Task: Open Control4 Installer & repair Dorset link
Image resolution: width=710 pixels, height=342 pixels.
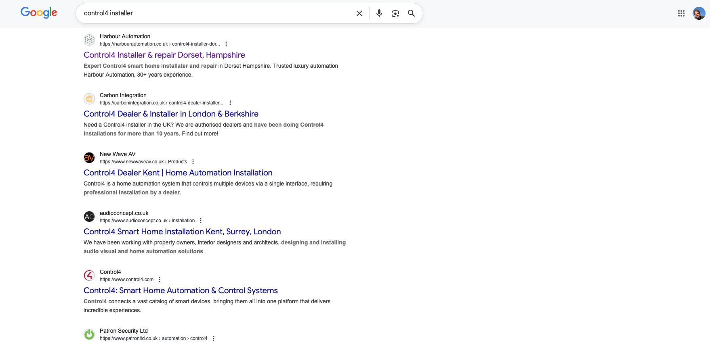Action: point(164,55)
